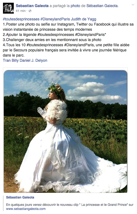Screen dimensions: 137x214
Task: Click the '41 min' timestamp
Action: [x=21, y=11]
